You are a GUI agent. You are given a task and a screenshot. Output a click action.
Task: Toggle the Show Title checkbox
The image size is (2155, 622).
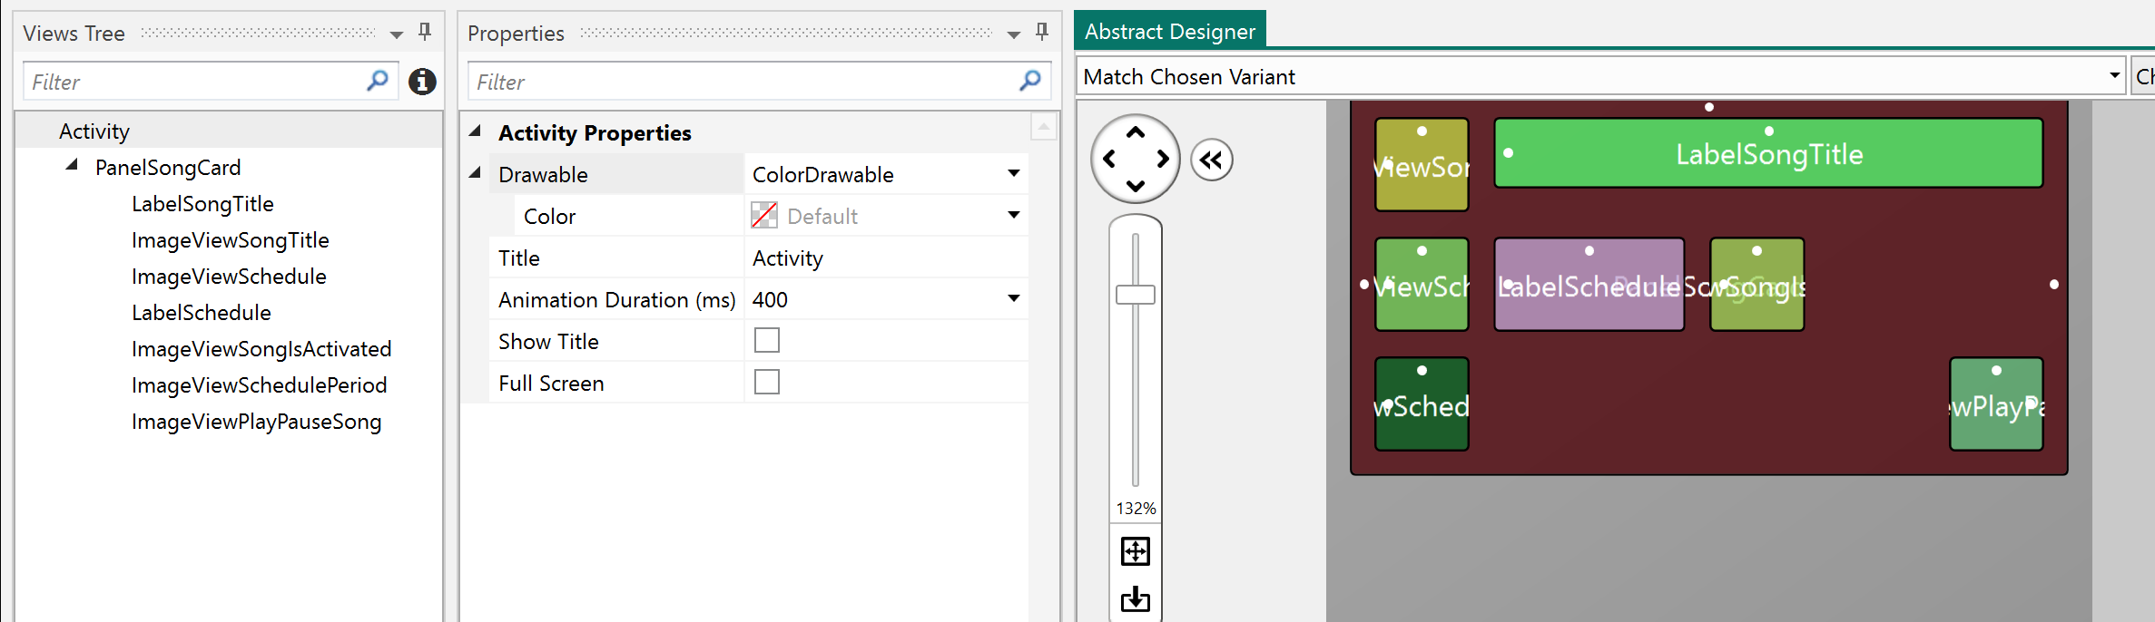(x=767, y=341)
